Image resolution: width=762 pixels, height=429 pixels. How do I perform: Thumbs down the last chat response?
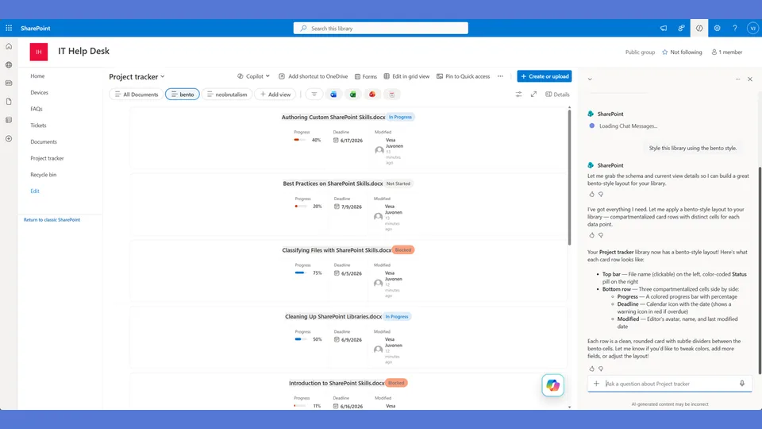pyautogui.click(x=601, y=369)
